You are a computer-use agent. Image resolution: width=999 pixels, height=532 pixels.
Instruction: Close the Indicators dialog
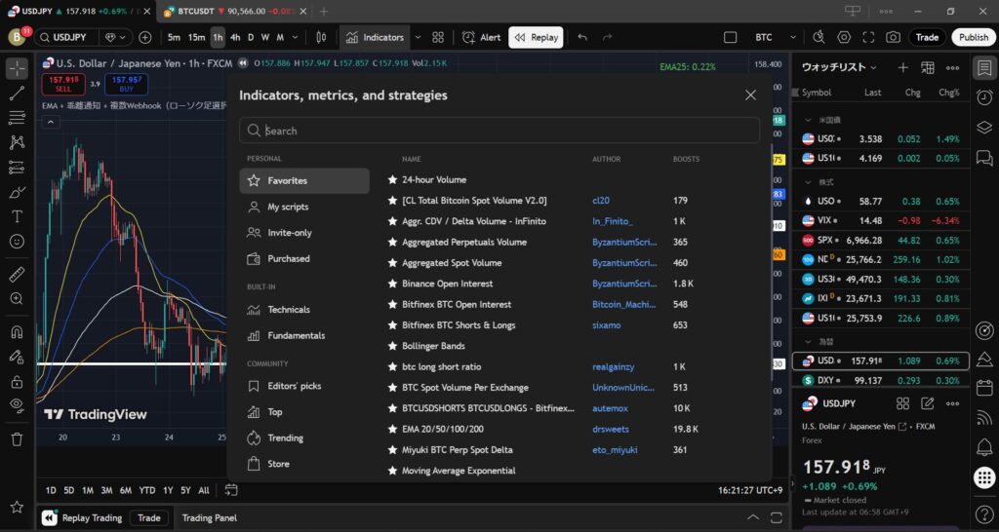(x=750, y=95)
